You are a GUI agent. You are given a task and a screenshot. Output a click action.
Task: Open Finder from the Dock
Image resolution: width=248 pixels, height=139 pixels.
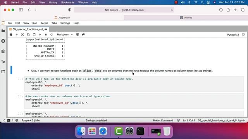tap(81, 131)
